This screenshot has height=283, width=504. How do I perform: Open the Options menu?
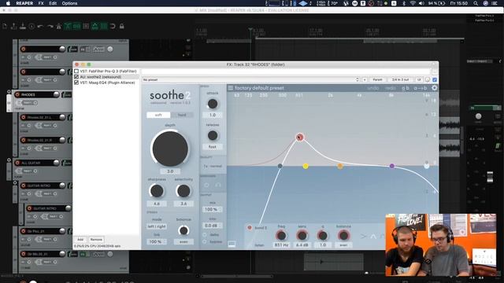coord(69,3)
